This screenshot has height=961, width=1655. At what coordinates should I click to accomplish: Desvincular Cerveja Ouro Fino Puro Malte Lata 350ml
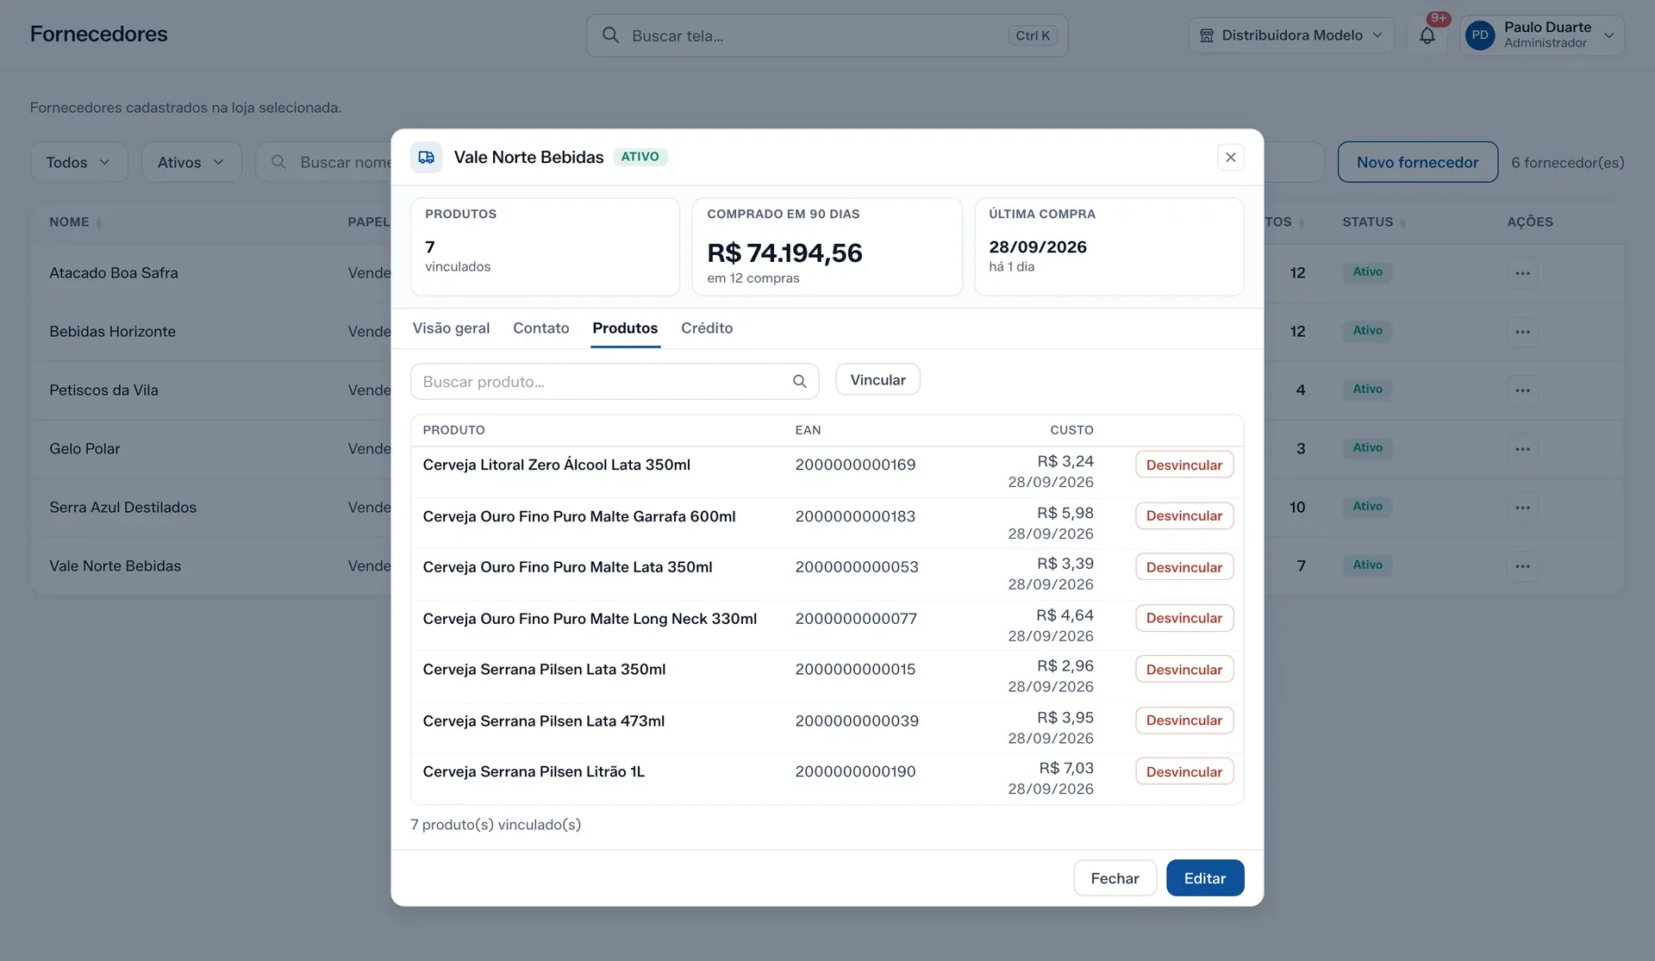[1183, 567]
